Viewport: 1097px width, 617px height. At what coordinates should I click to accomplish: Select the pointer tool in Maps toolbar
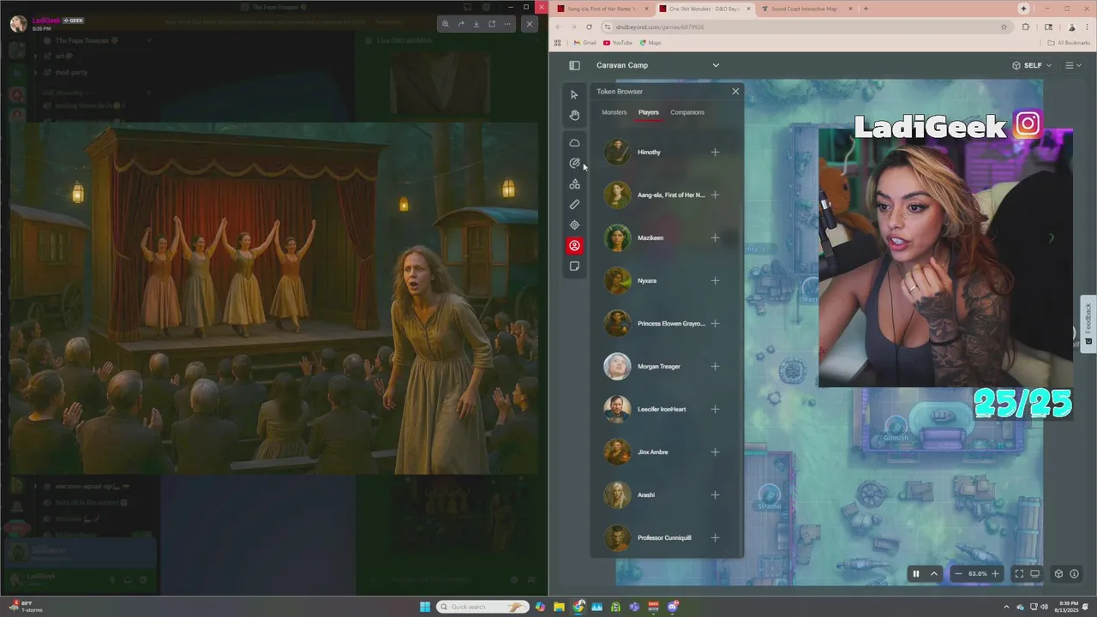click(574, 94)
